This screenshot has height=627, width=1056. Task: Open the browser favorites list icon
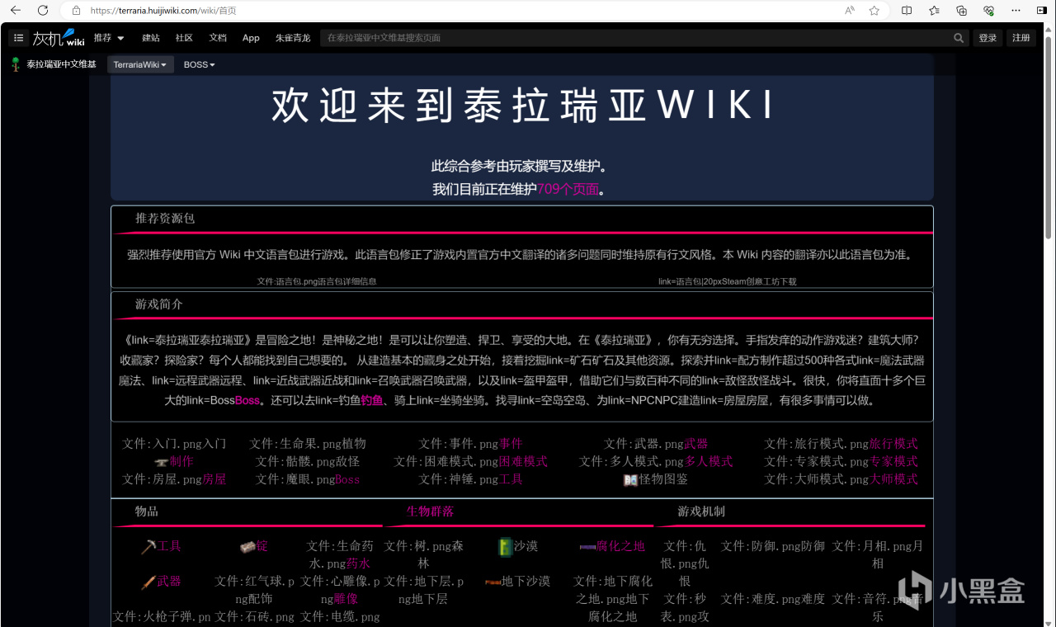[x=934, y=11]
